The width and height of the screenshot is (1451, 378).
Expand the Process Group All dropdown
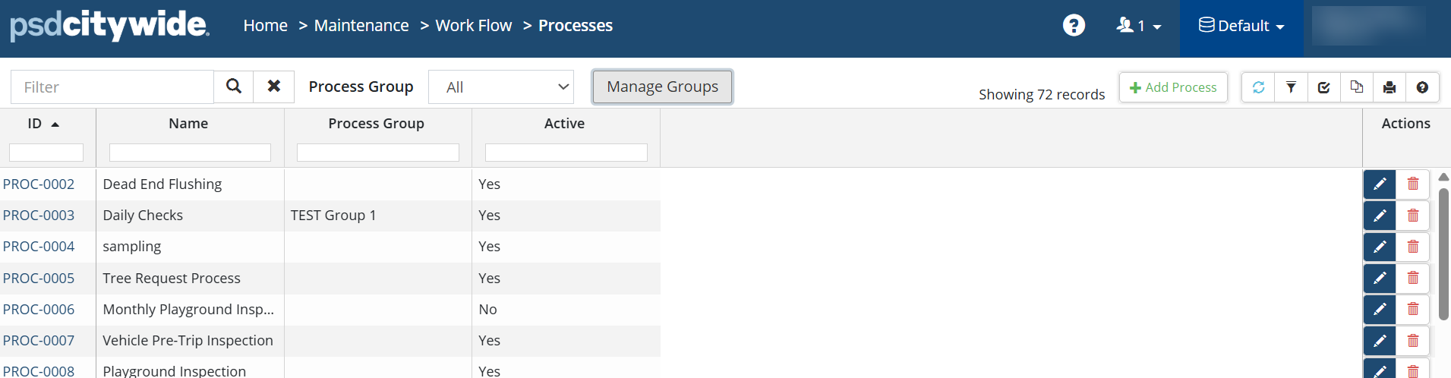501,87
